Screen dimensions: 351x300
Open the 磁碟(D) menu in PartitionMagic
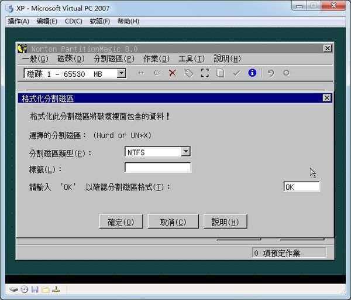[x=71, y=59]
